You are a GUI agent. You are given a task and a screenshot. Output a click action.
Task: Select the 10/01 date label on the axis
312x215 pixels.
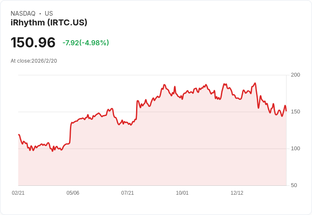(x=182, y=193)
